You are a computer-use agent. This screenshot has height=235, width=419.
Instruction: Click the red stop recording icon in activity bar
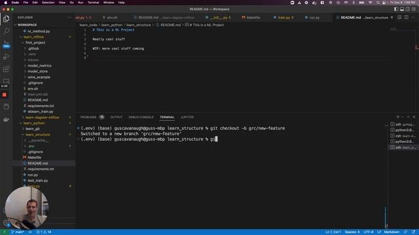click(x=5, y=95)
